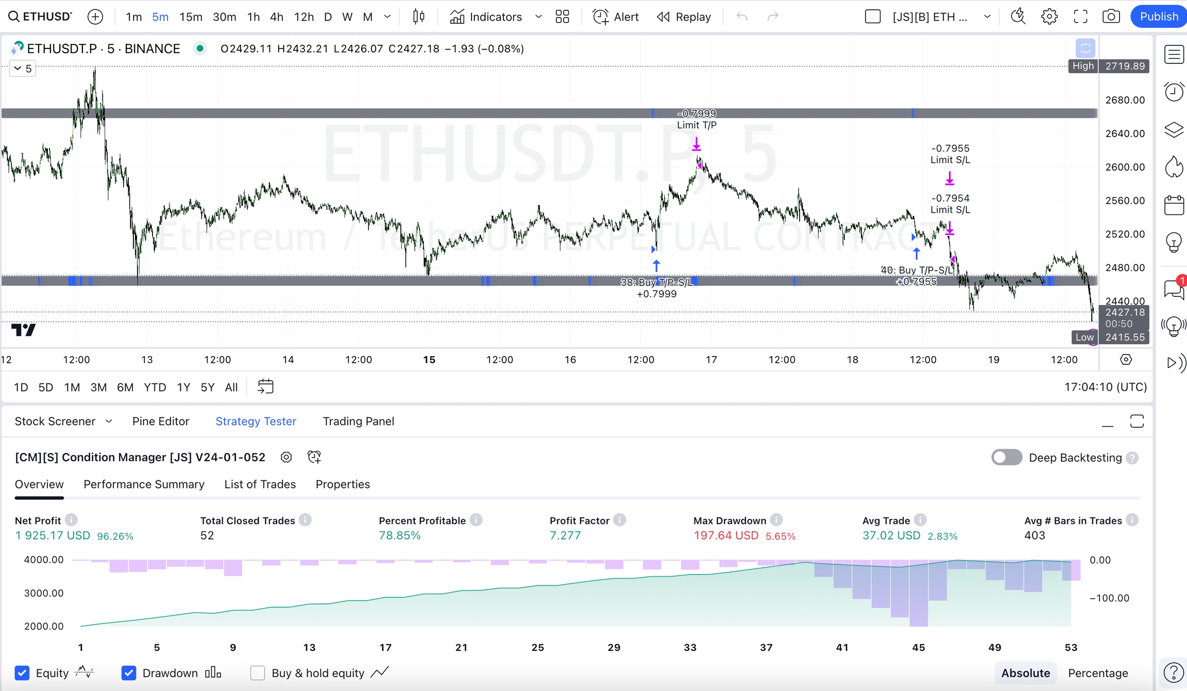This screenshot has width=1187, height=691.
Task: Open the Pine Editor tab
Action: 161,422
